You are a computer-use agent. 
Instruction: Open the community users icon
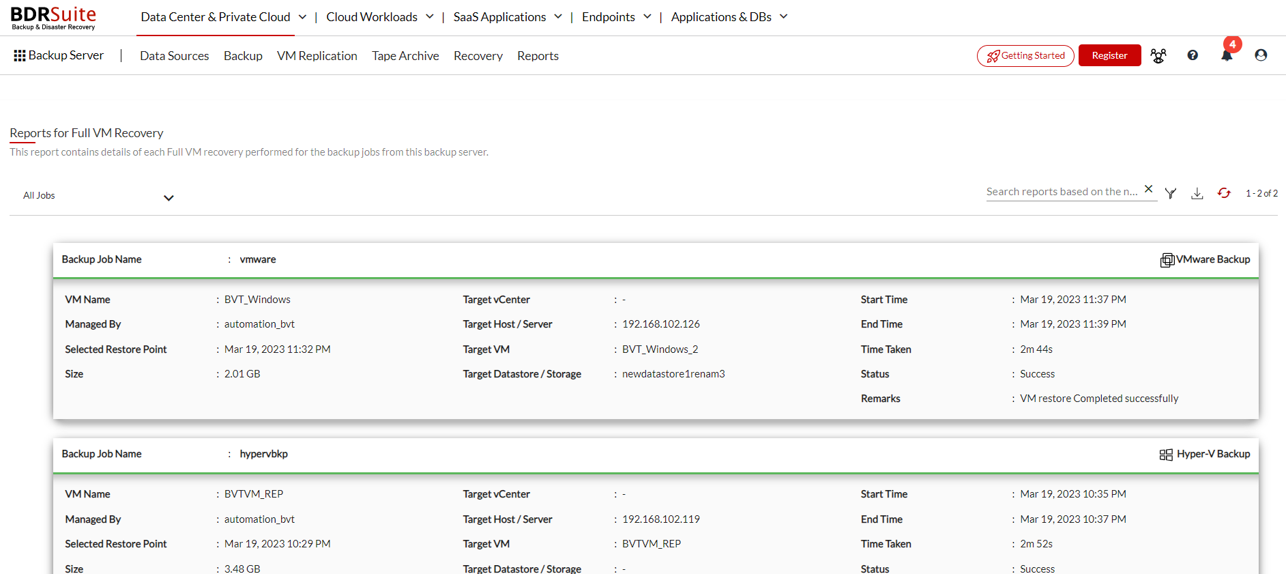click(1158, 56)
